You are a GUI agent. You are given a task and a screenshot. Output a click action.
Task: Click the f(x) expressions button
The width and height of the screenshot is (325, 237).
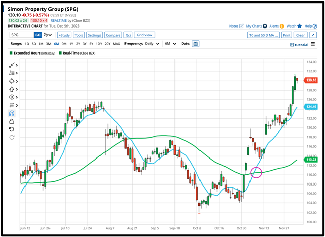click(128, 35)
